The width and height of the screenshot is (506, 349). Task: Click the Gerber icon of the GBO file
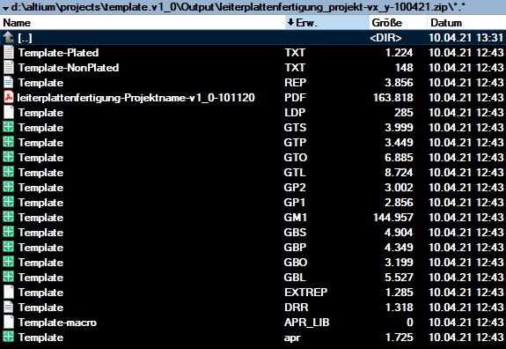pos(9,262)
